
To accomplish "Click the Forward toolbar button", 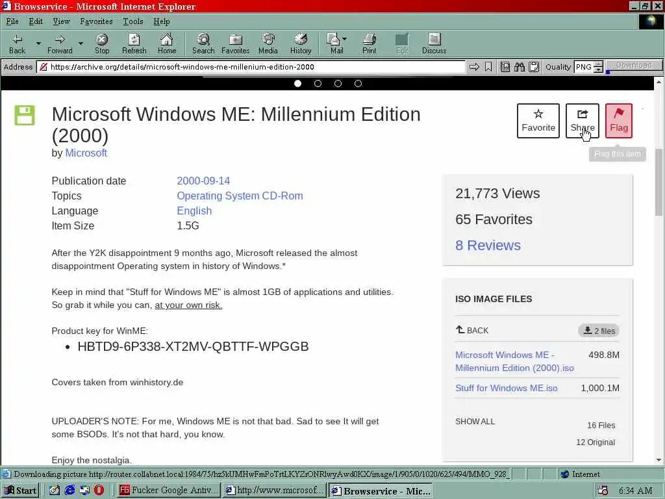I will pos(60,44).
